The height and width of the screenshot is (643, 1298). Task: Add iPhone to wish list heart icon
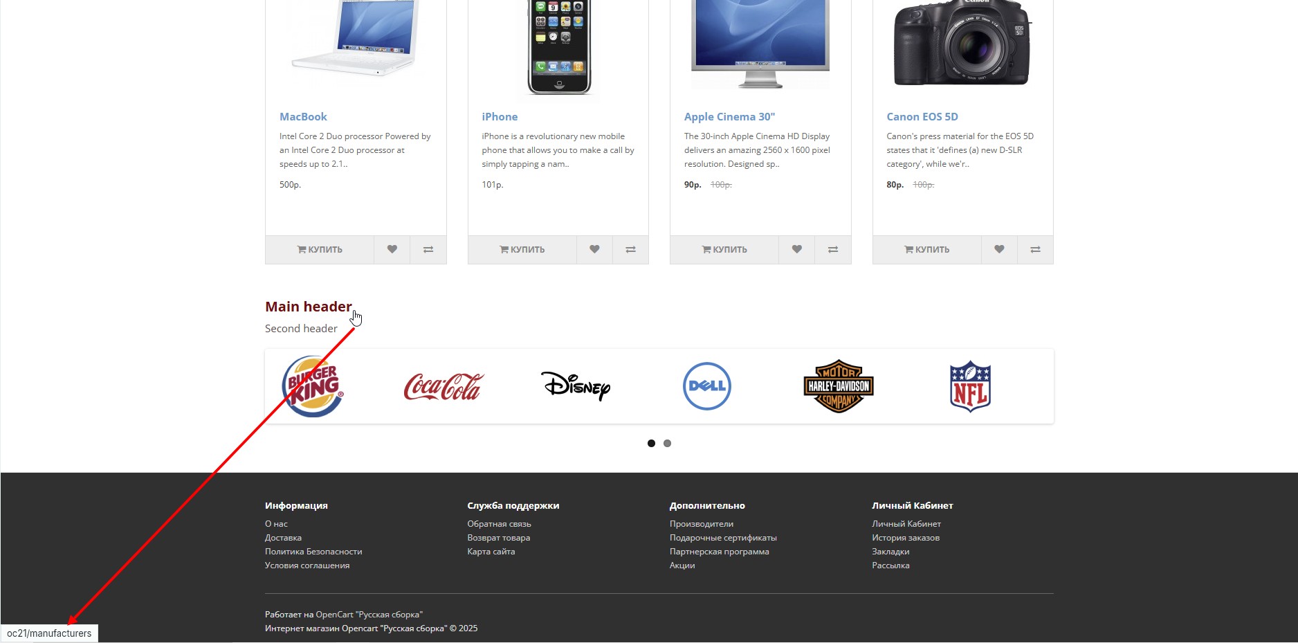[x=594, y=250]
